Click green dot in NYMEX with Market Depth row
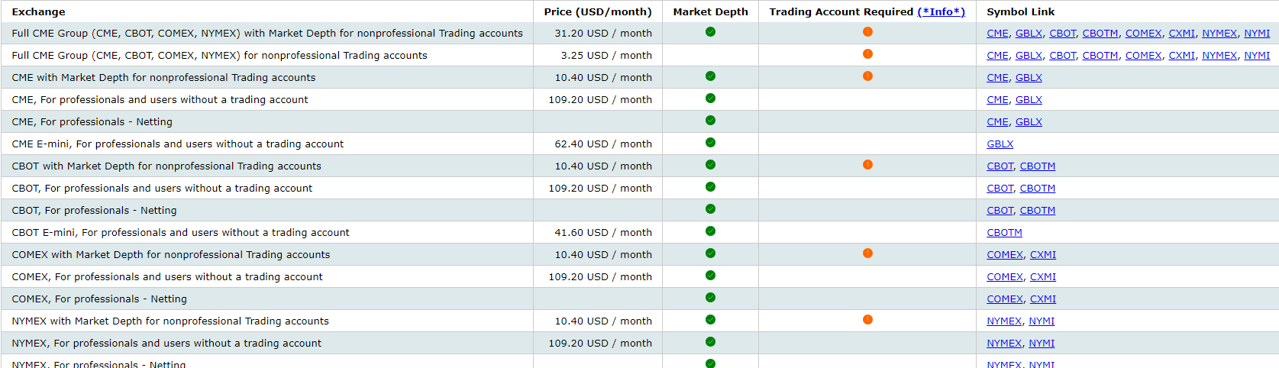This screenshot has height=368, width=1279. [x=710, y=320]
